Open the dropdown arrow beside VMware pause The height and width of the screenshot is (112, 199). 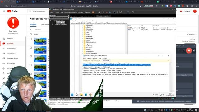95,12
